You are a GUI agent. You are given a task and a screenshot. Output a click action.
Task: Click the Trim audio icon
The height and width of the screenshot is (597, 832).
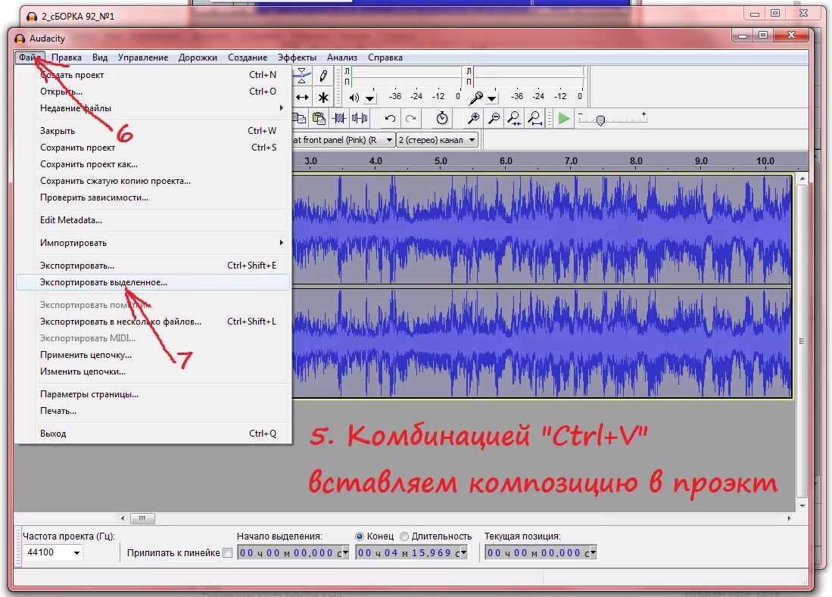[339, 118]
